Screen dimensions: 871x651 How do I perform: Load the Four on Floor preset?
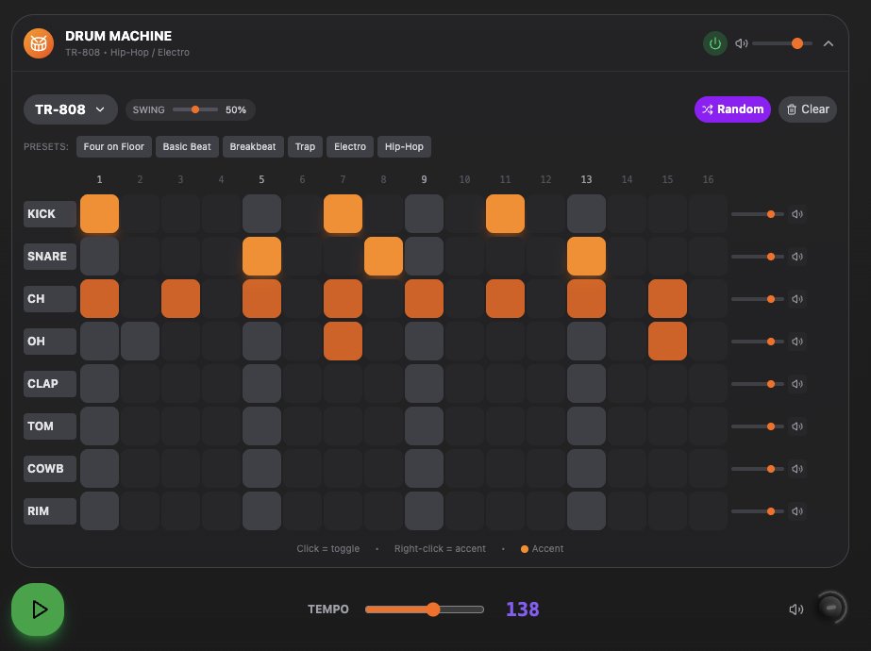pyautogui.click(x=114, y=146)
